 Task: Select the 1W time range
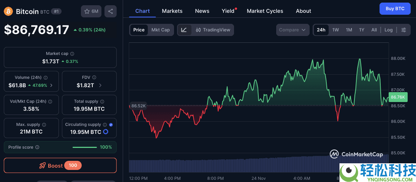point(335,30)
